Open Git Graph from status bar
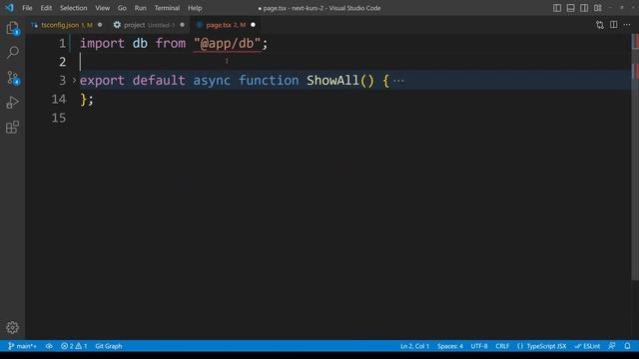This screenshot has width=639, height=359. [x=109, y=346]
